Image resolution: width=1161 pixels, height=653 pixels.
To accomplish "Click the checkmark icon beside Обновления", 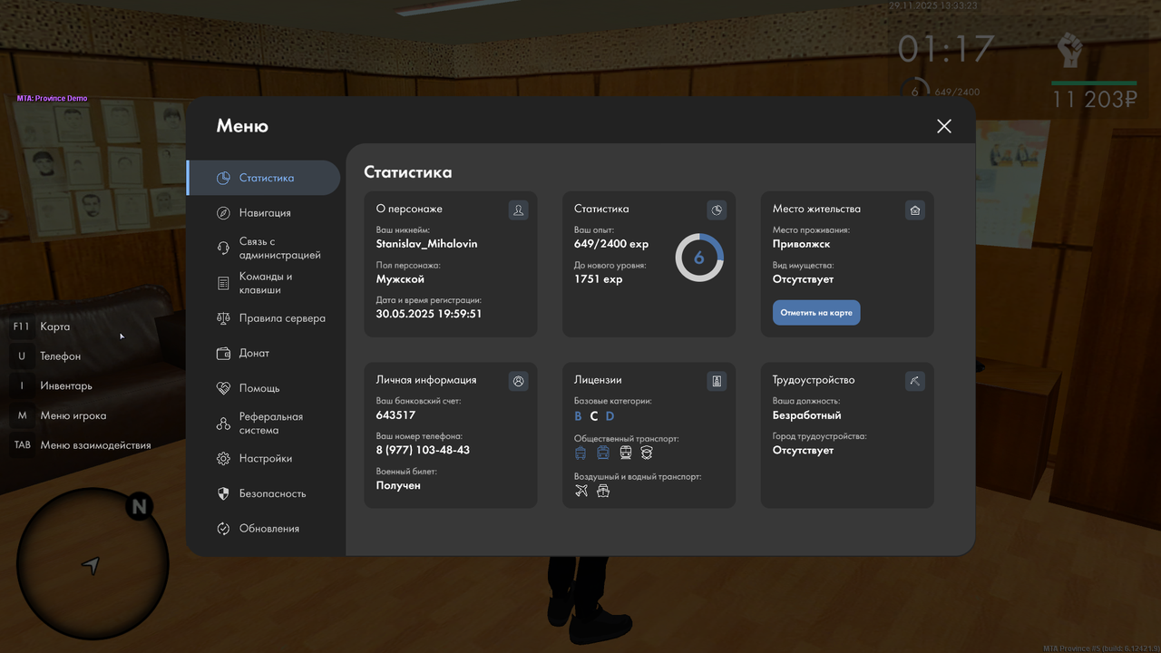I will pyautogui.click(x=223, y=529).
